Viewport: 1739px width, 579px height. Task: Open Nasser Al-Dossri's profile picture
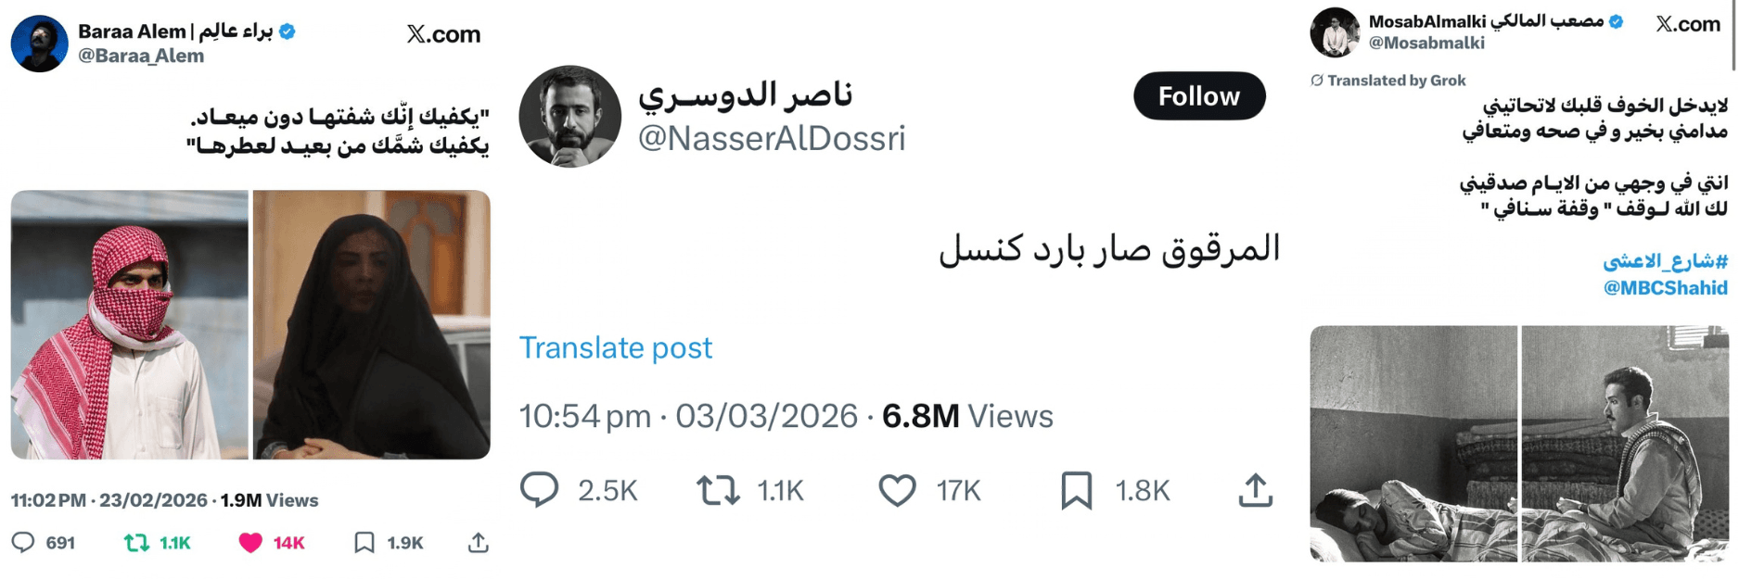pyautogui.click(x=572, y=116)
